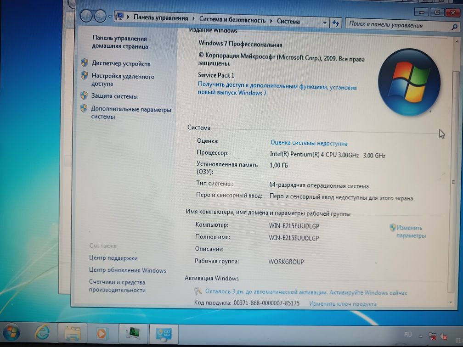463x347 pixels.
Task: Launch Internet Explorer from the taskbar
Action: pos(42,332)
